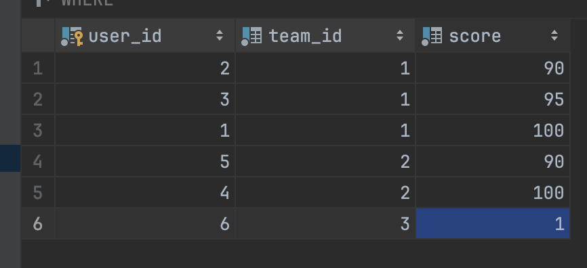Click user_id cell with value 5
The width and height of the screenshot is (587, 268).
tap(145, 162)
